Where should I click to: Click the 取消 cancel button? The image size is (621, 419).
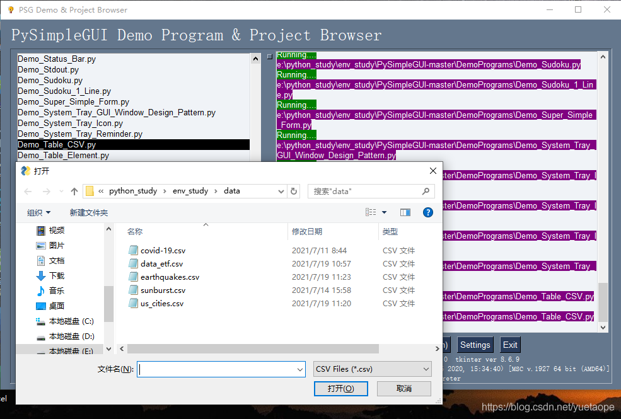pyautogui.click(x=404, y=389)
